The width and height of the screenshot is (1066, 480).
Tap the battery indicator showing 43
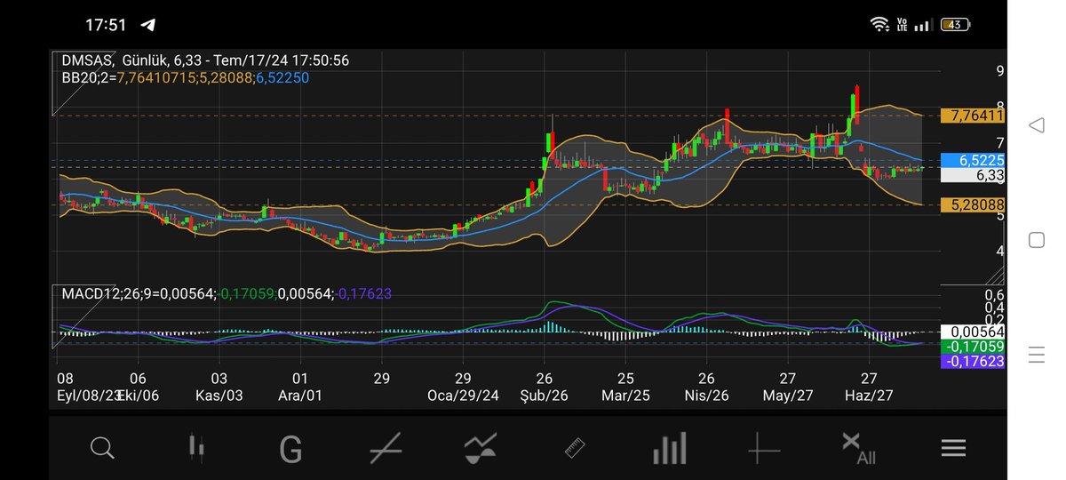click(956, 24)
